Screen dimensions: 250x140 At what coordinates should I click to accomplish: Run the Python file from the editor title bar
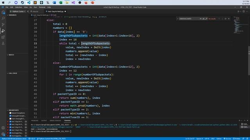point(239,11)
